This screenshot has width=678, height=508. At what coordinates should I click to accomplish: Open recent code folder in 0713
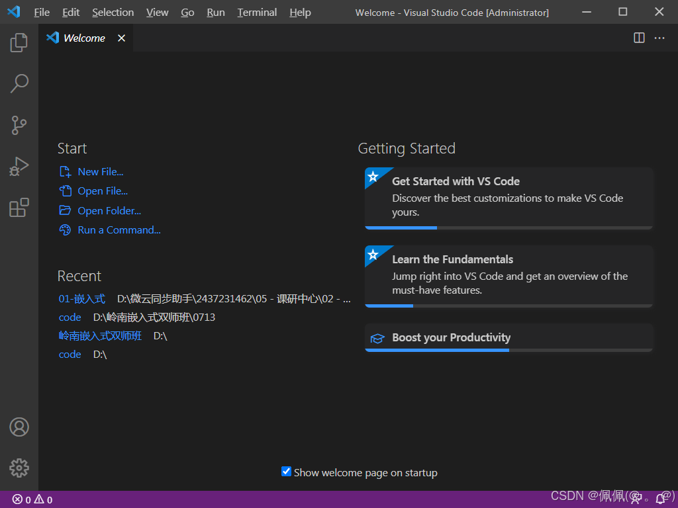pyautogui.click(x=70, y=317)
